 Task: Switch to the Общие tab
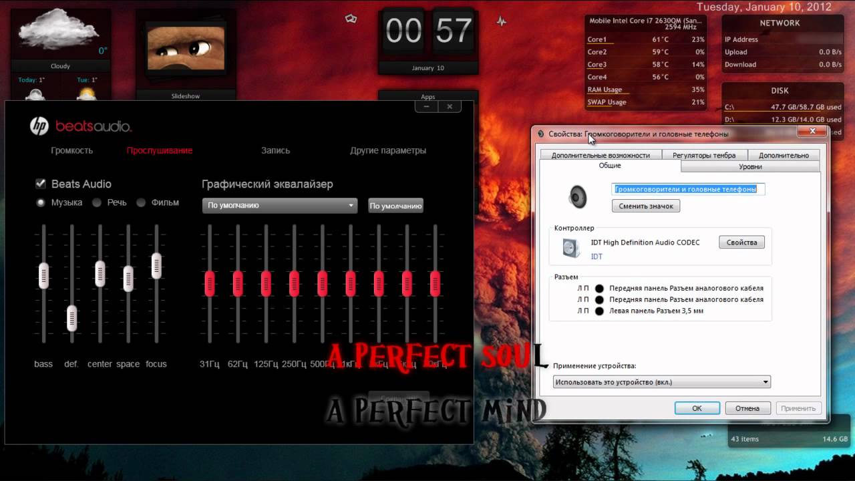pyautogui.click(x=609, y=165)
